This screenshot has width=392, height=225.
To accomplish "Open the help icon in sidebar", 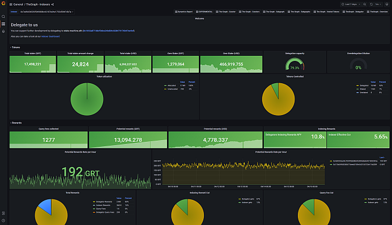I will pos(3,221).
